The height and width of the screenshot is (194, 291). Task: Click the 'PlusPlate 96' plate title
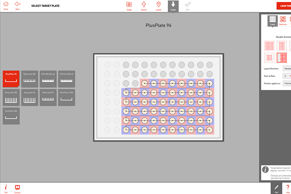coord(158,26)
